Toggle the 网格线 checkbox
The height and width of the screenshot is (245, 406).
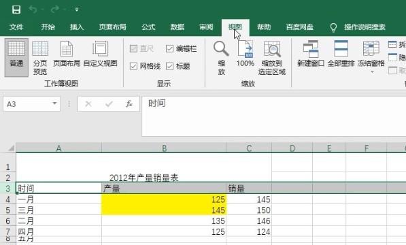coord(133,66)
